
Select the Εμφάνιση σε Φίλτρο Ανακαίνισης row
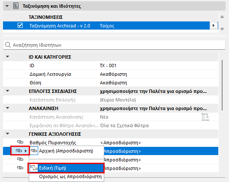(111, 125)
